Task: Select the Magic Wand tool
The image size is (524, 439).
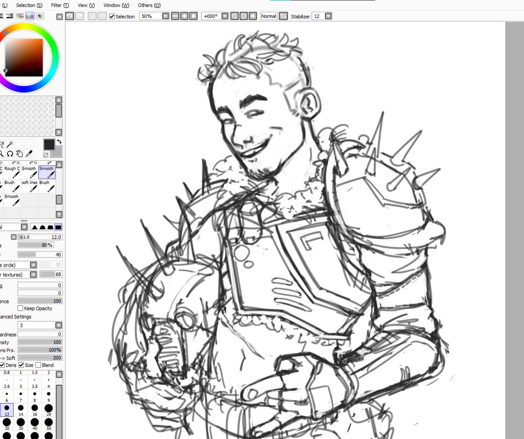Action: coord(10,143)
